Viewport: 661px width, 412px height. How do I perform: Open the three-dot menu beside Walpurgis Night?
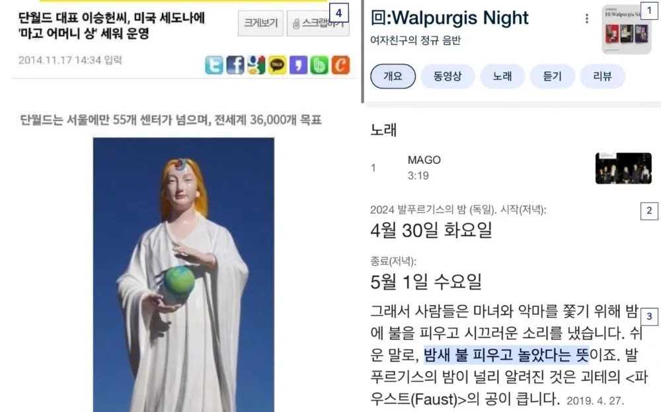coord(587,19)
